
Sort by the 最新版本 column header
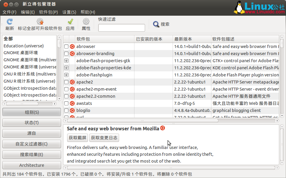[x=192, y=39]
